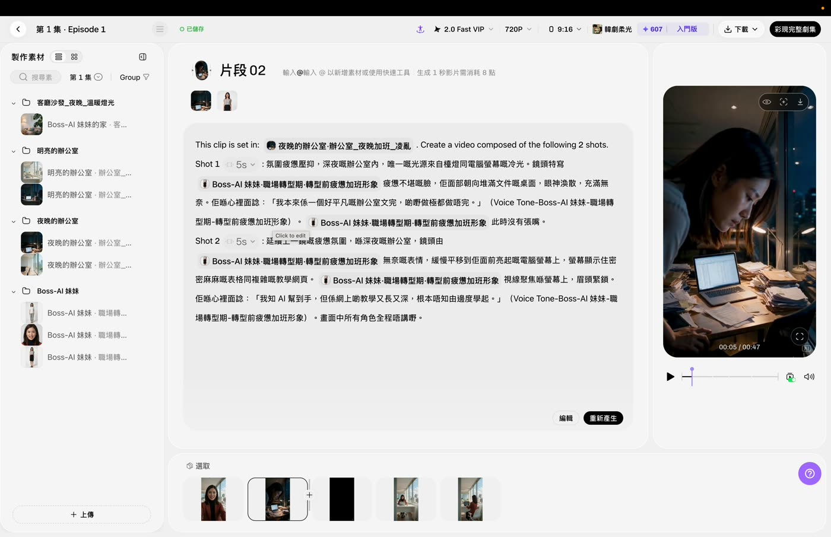Open the 2.0 Fast VIP model dropdown
The image size is (831, 537).
click(x=464, y=29)
